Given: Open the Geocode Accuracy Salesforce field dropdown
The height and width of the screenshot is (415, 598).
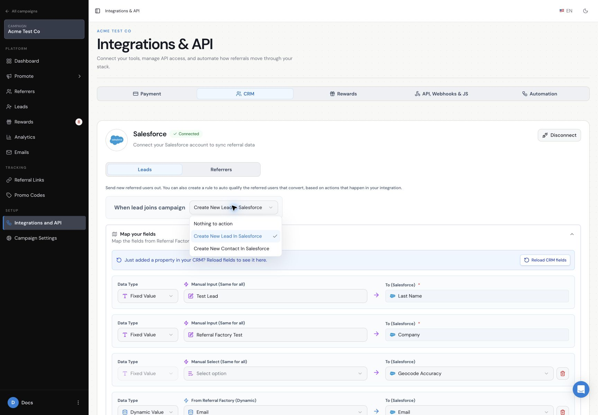Looking at the screenshot, I should click(469, 373).
